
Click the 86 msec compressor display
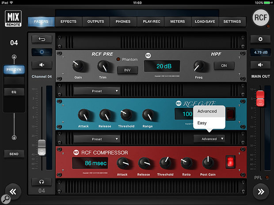click(x=90, y=163)
